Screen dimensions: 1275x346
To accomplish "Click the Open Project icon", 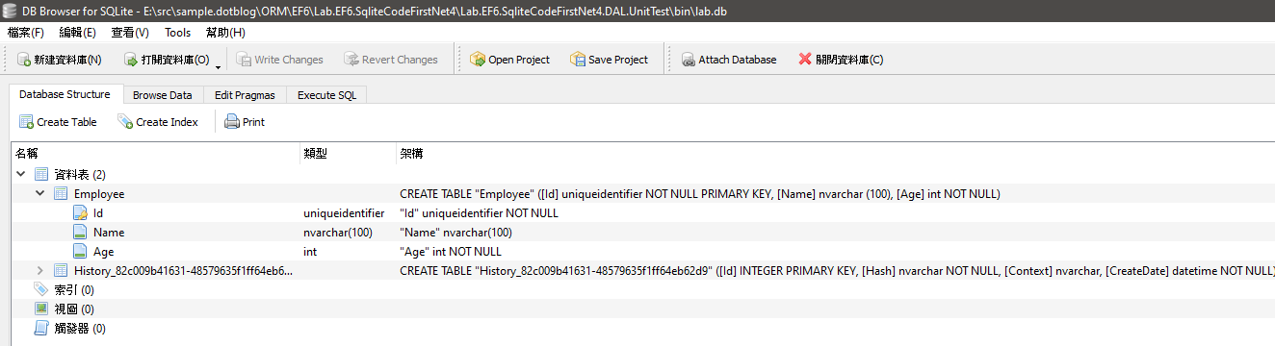I will [477, 60].
